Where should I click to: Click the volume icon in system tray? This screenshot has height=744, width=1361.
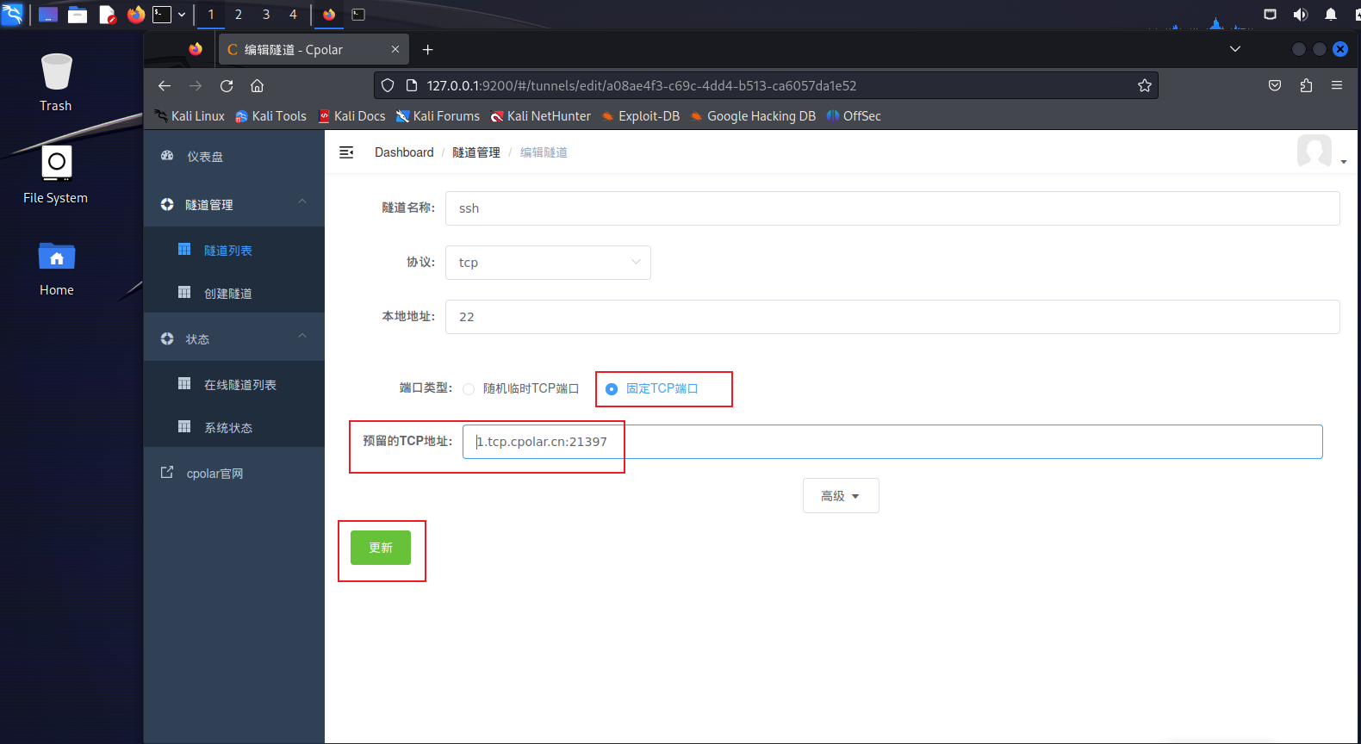[x=1300, y=15]
